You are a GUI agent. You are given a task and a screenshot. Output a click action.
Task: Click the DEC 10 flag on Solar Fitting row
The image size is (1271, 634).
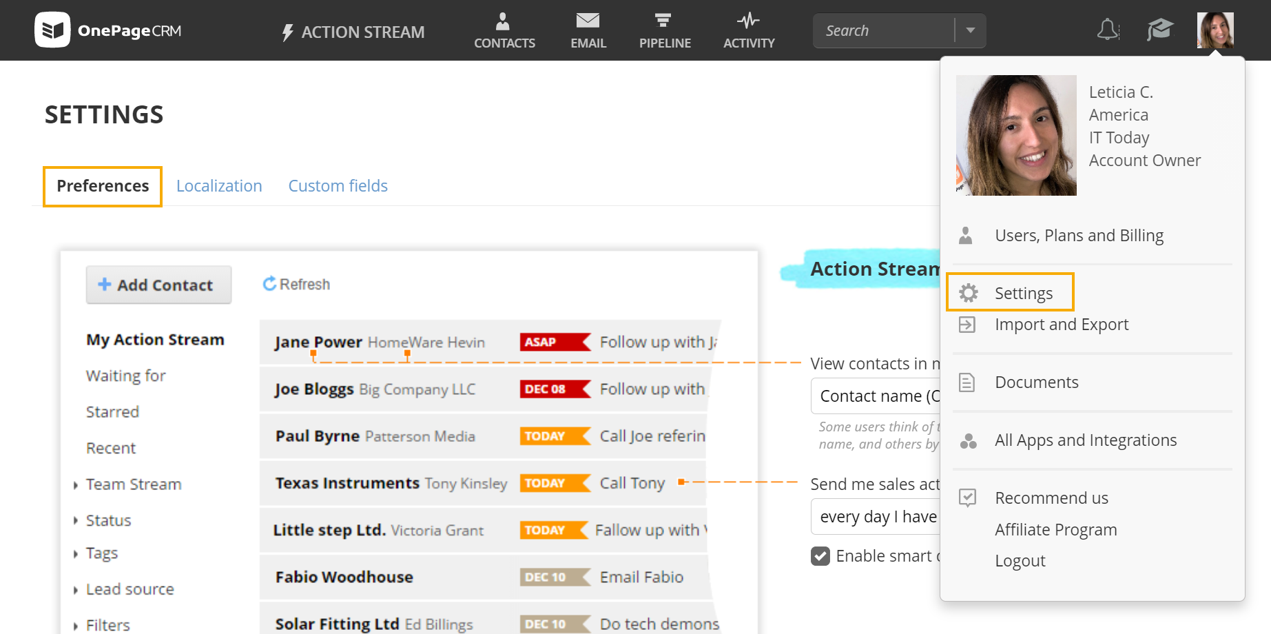(555, 624)
